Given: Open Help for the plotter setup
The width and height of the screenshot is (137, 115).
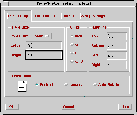Looking at the screenshot, I should 125,107.
